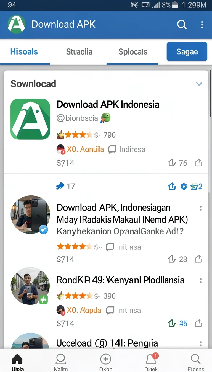Click the Sagae button
Viewport: 212px width, 372px height.
(187, 51)
